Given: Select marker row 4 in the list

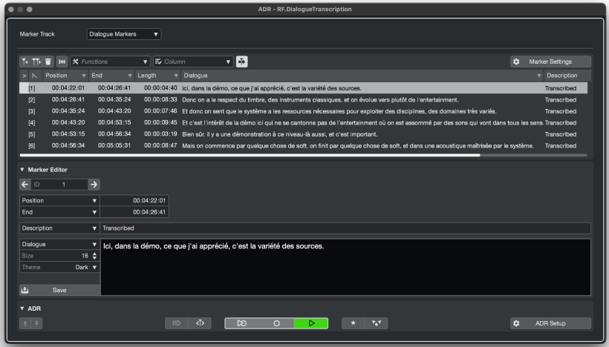Looking at the screenshot, I should [297, 122].
